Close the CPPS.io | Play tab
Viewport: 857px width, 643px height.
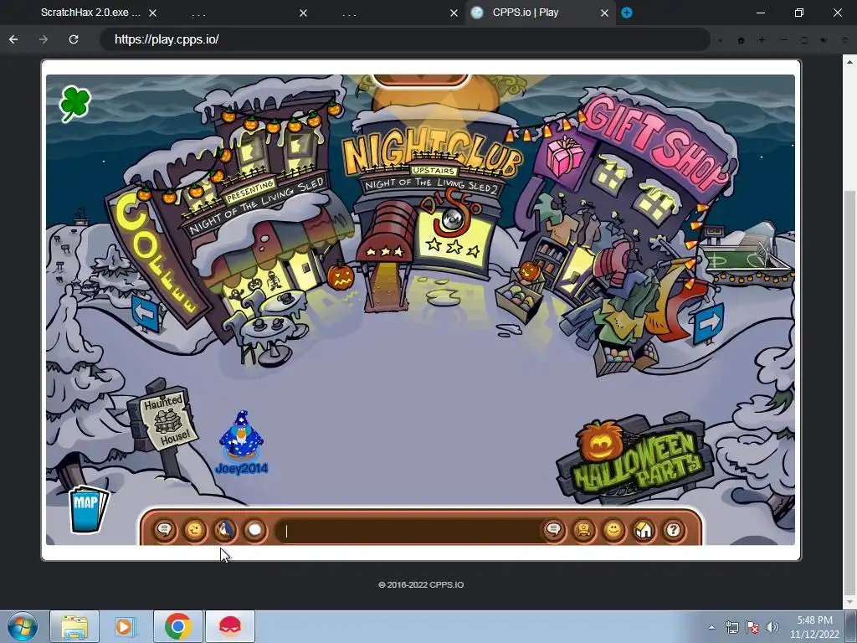(604, 13)
